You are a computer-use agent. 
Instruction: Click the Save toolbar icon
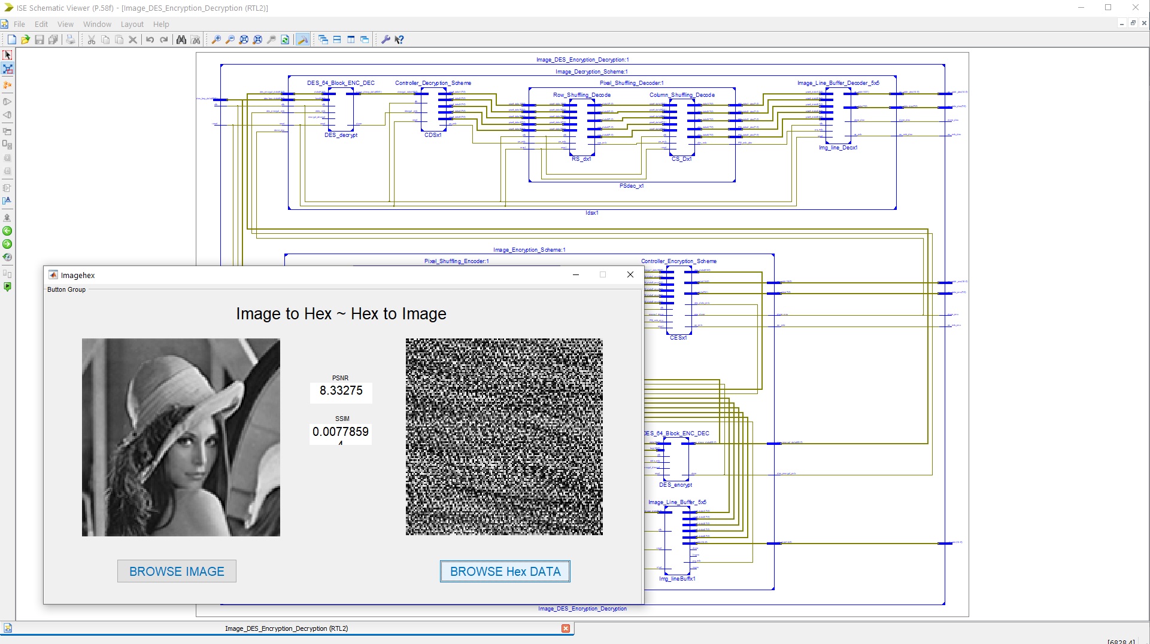tap(39, 39)
